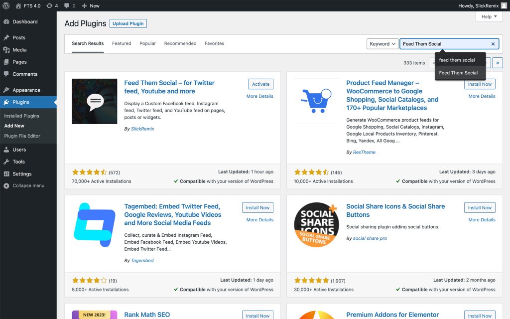
Task: Open Pages in the sidebar
Action: [28, 62]
